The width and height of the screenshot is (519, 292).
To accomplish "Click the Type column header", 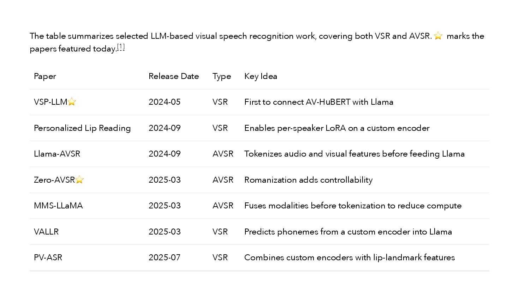I will [x=222, y=76].
